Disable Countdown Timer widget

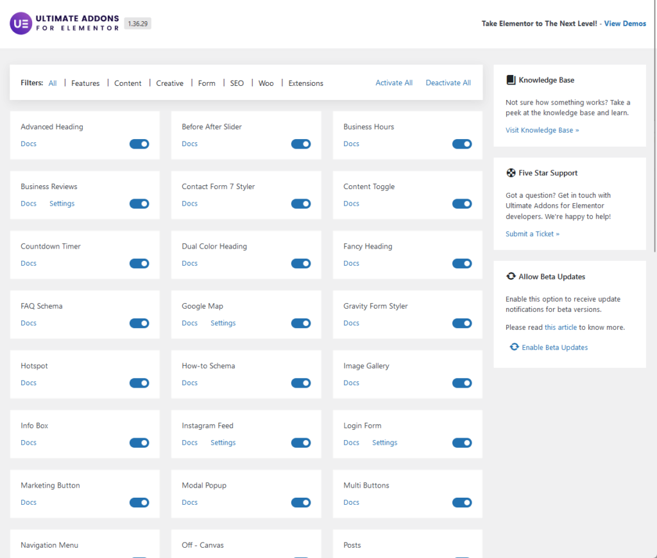pyautogui.click(x=139, y=263)
